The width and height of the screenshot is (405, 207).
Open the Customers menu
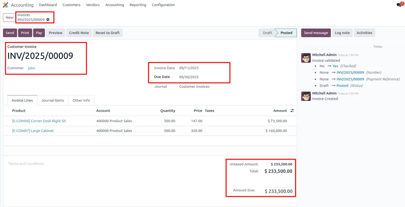click(71, 5)
